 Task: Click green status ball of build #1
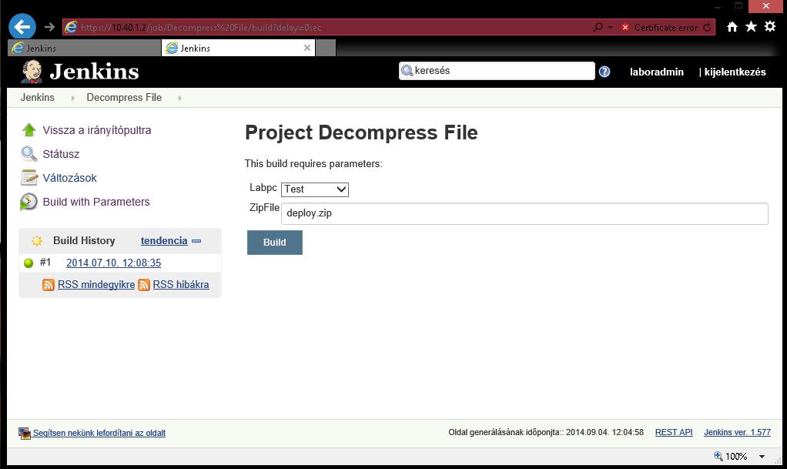point(28,263)
